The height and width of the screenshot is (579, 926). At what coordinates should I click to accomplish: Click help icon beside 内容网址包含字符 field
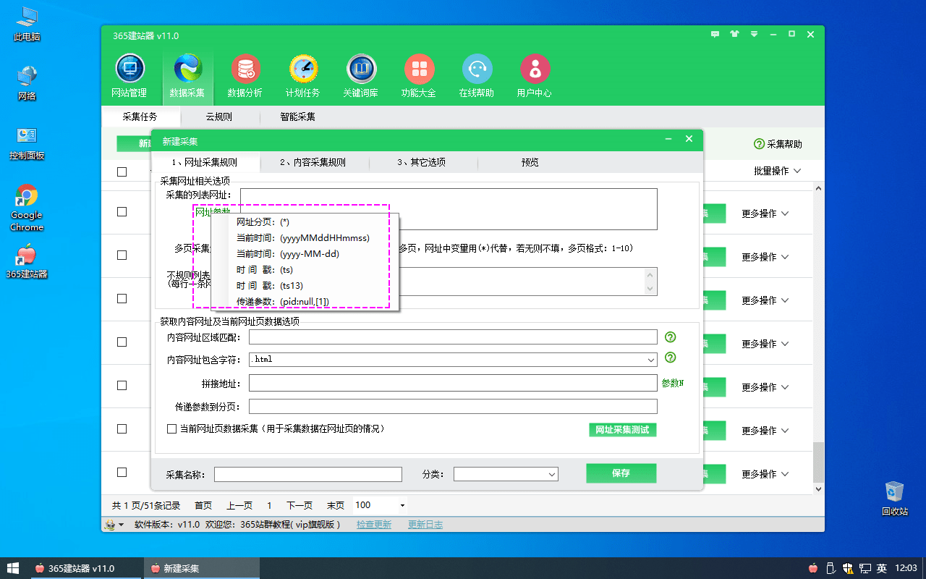click(671, 358)
